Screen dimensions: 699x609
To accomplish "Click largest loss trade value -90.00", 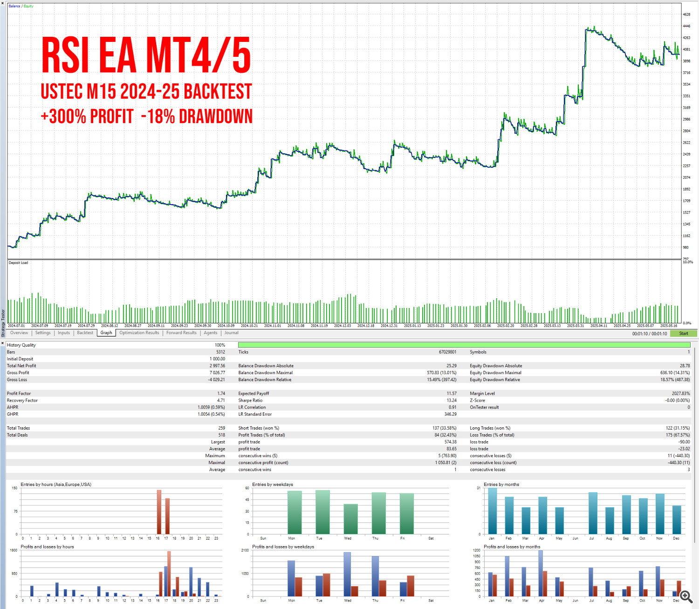I will [x=685, y=442].
